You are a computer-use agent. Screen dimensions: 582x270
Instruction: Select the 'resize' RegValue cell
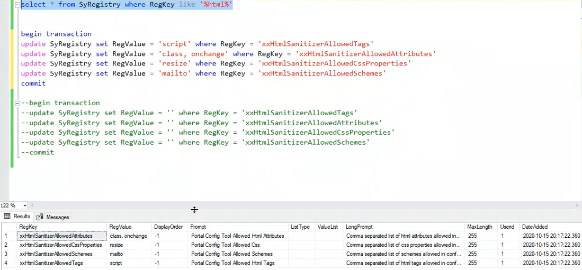129,245
